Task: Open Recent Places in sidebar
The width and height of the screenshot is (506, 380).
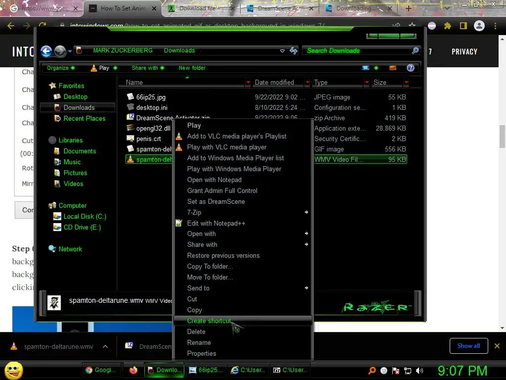Action: (x=84, y=118)
